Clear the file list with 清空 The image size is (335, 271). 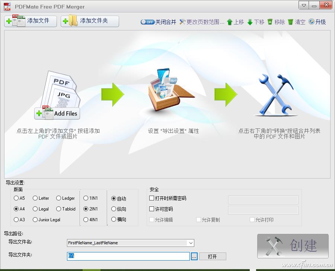(295, 22)
